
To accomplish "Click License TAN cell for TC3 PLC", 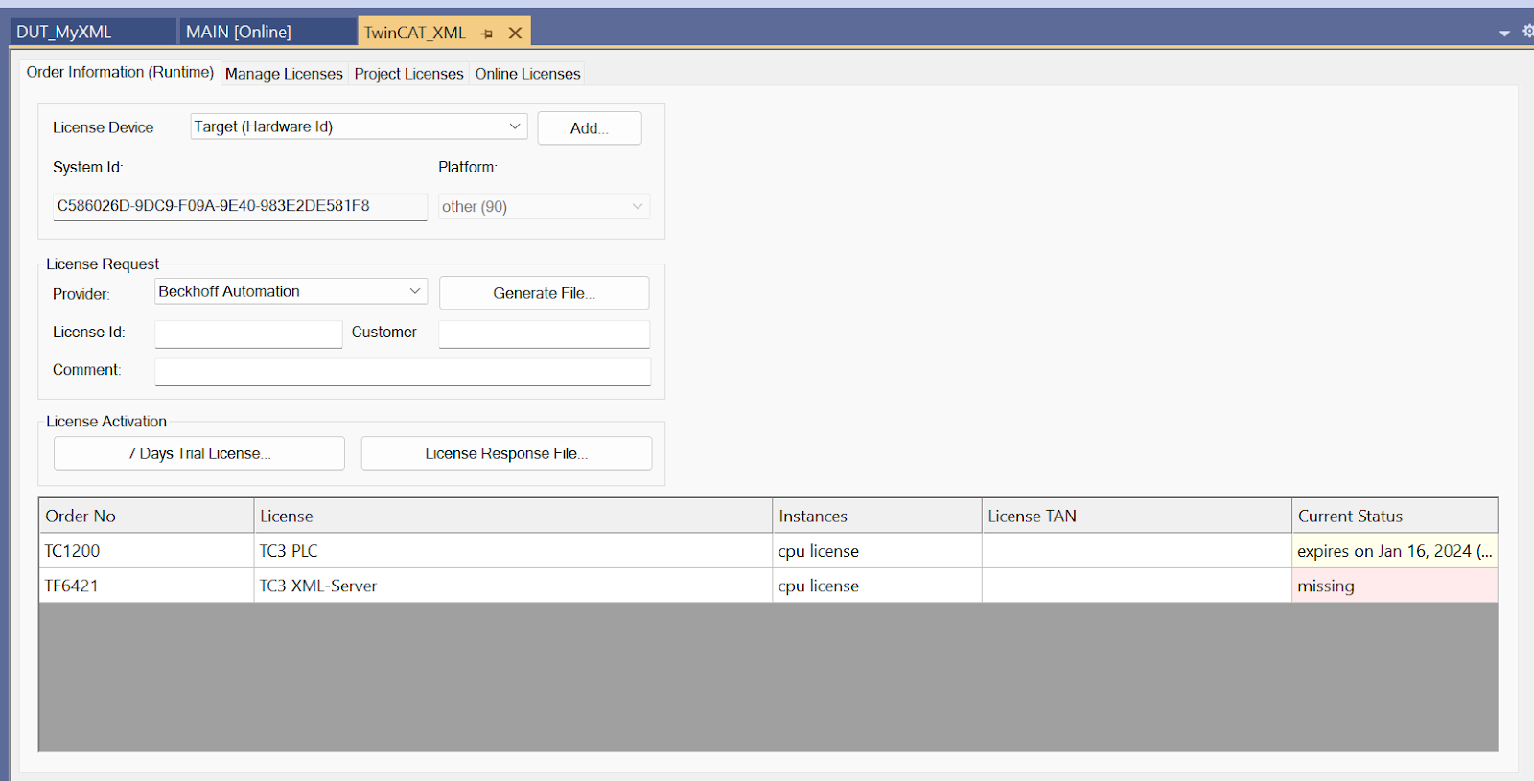I will [1137, 551].
